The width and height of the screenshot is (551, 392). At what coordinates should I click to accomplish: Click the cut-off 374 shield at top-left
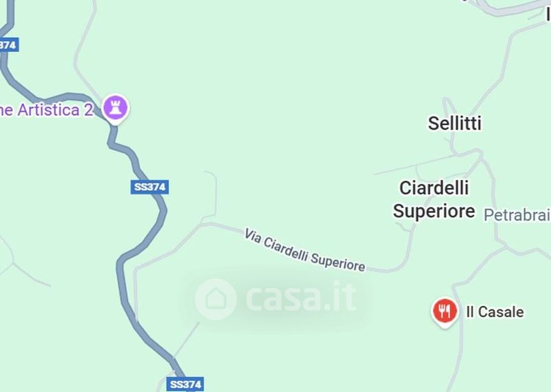point(8,45)
